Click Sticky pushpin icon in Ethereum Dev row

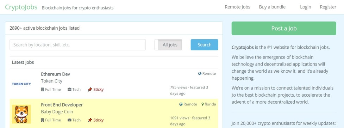click(x=90, y=90)
